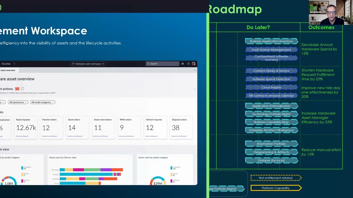Open the three-dot overflow on the tab bar
The image size is (353, 198).
[x=195, y=70]
